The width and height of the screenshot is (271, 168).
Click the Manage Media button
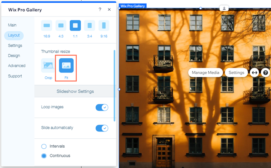(x=206, y=72)
